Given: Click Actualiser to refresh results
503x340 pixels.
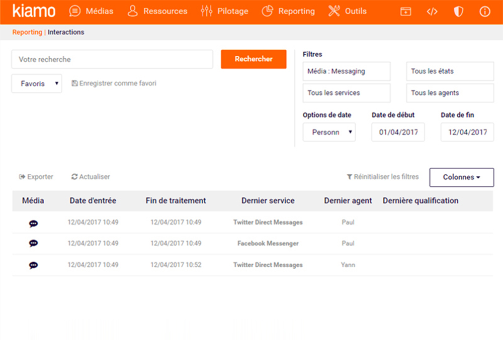Looking at the screenshot, I should click(x=91, y=177).
